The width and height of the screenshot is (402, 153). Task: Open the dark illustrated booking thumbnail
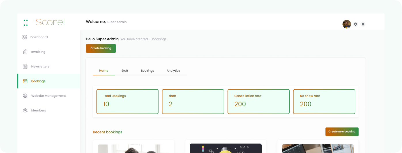226,148
